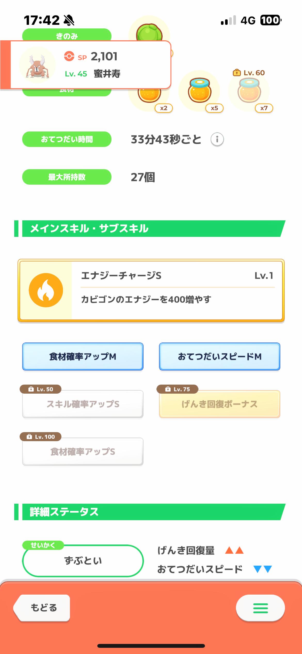Tap the ずぶとい nature box
The width and height of the screenshot is (302, 654).
83,561
